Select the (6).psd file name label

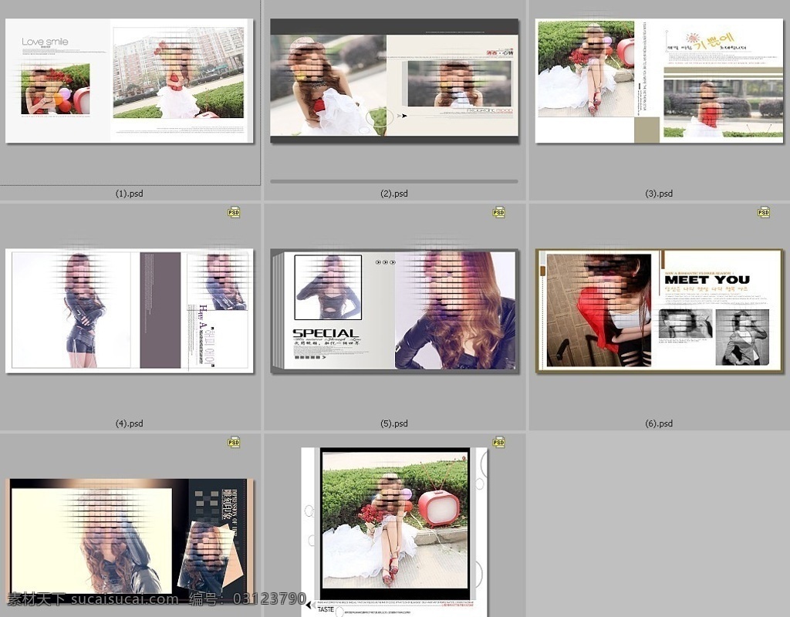(x=659, y=423)
